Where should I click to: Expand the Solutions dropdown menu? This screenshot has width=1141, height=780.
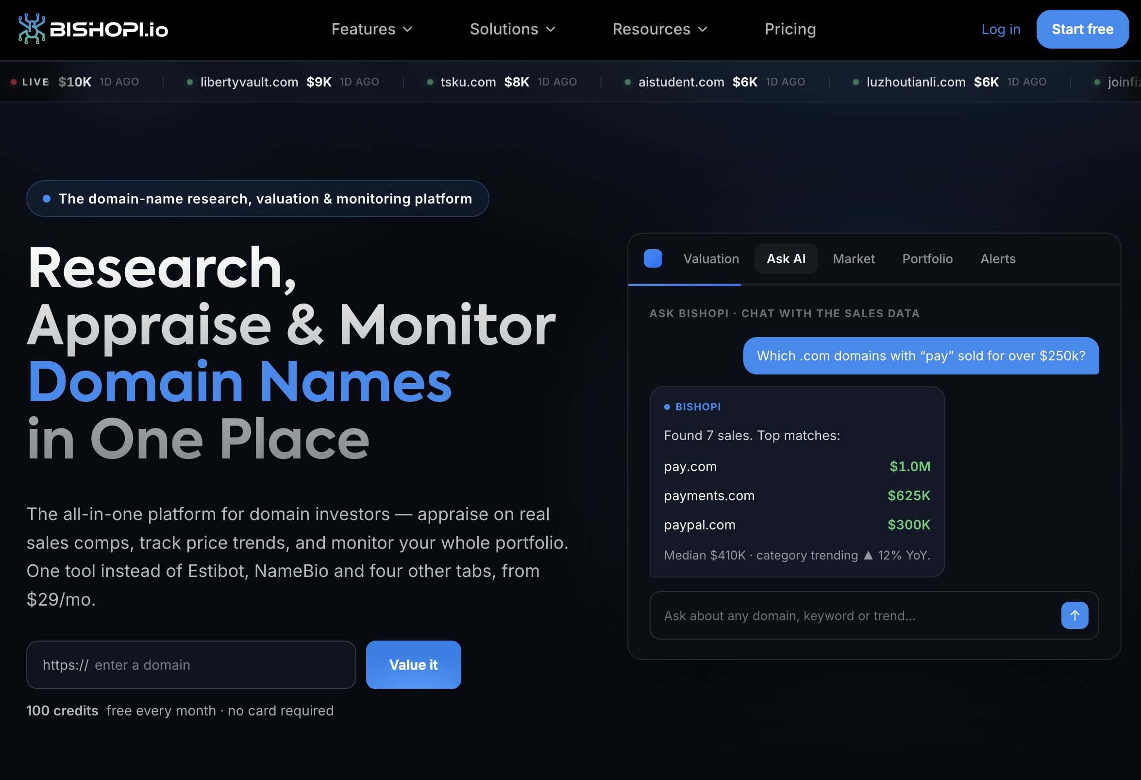pos(513,29)
